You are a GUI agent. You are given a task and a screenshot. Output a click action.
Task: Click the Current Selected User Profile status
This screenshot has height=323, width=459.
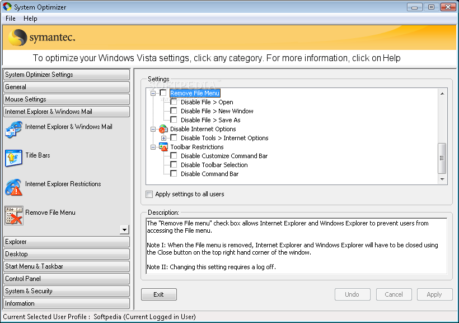coord(99,317)
